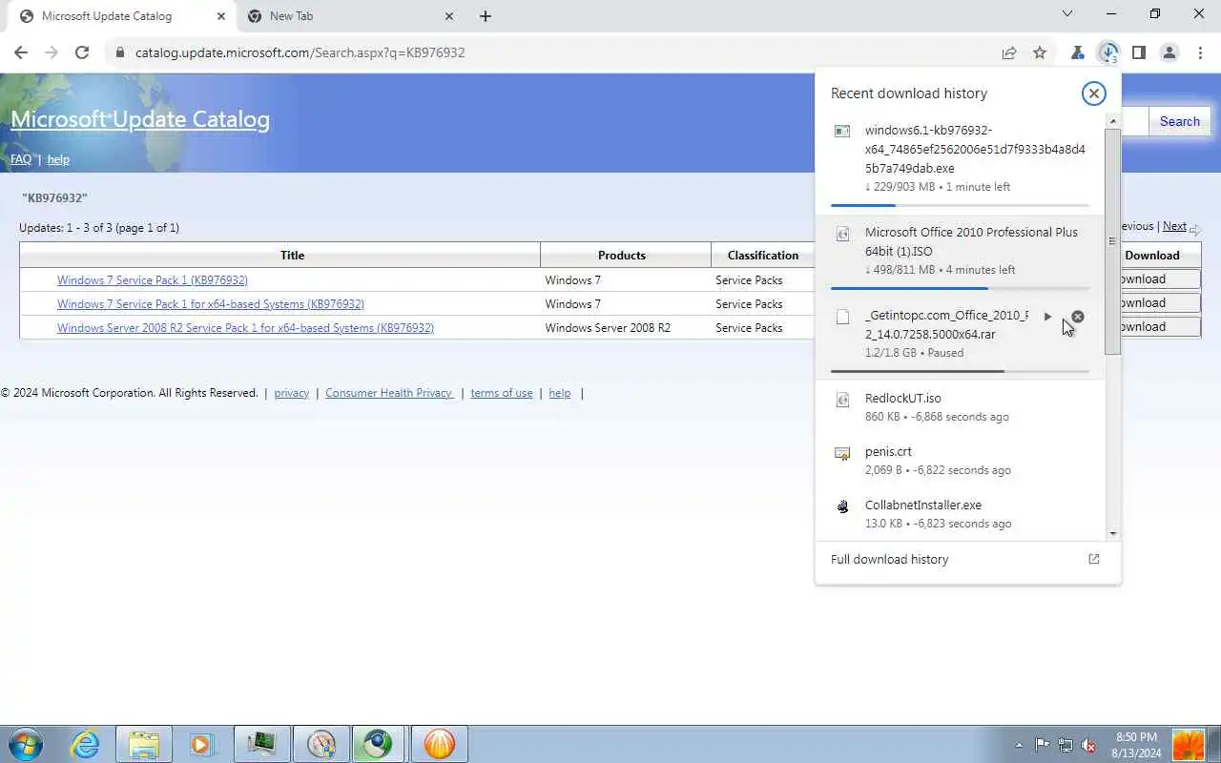The width and height of the screenshot is (1221, 763).
Task: Click the catalog Search button
Action: 1179,121
